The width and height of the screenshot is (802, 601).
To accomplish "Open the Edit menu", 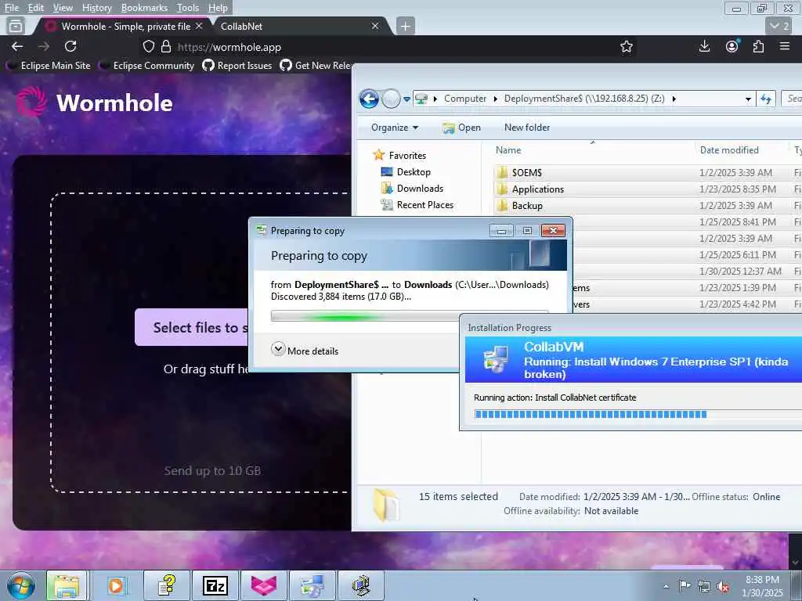I will point(35,8).
